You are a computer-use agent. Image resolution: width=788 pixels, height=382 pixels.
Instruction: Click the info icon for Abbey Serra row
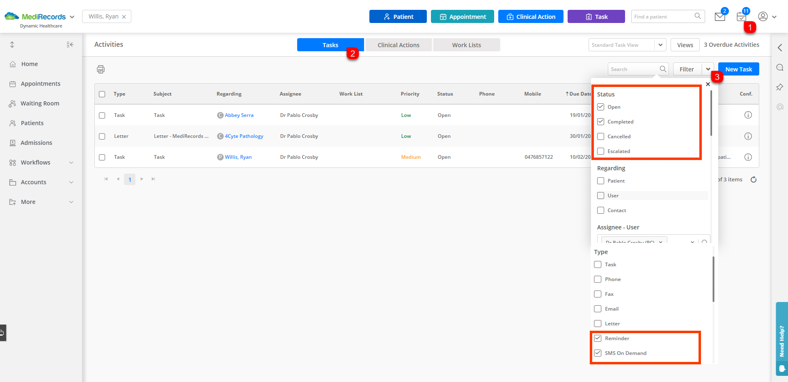pyautogui.click(x=748, y=115)
